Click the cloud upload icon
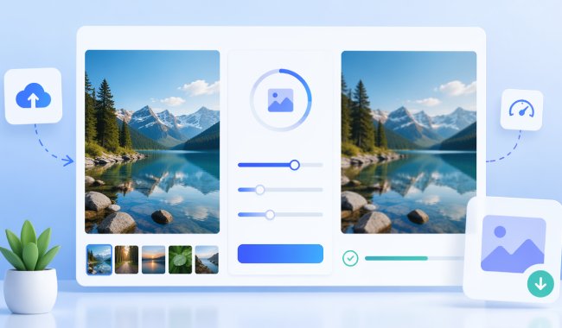 tap(34, 96)
